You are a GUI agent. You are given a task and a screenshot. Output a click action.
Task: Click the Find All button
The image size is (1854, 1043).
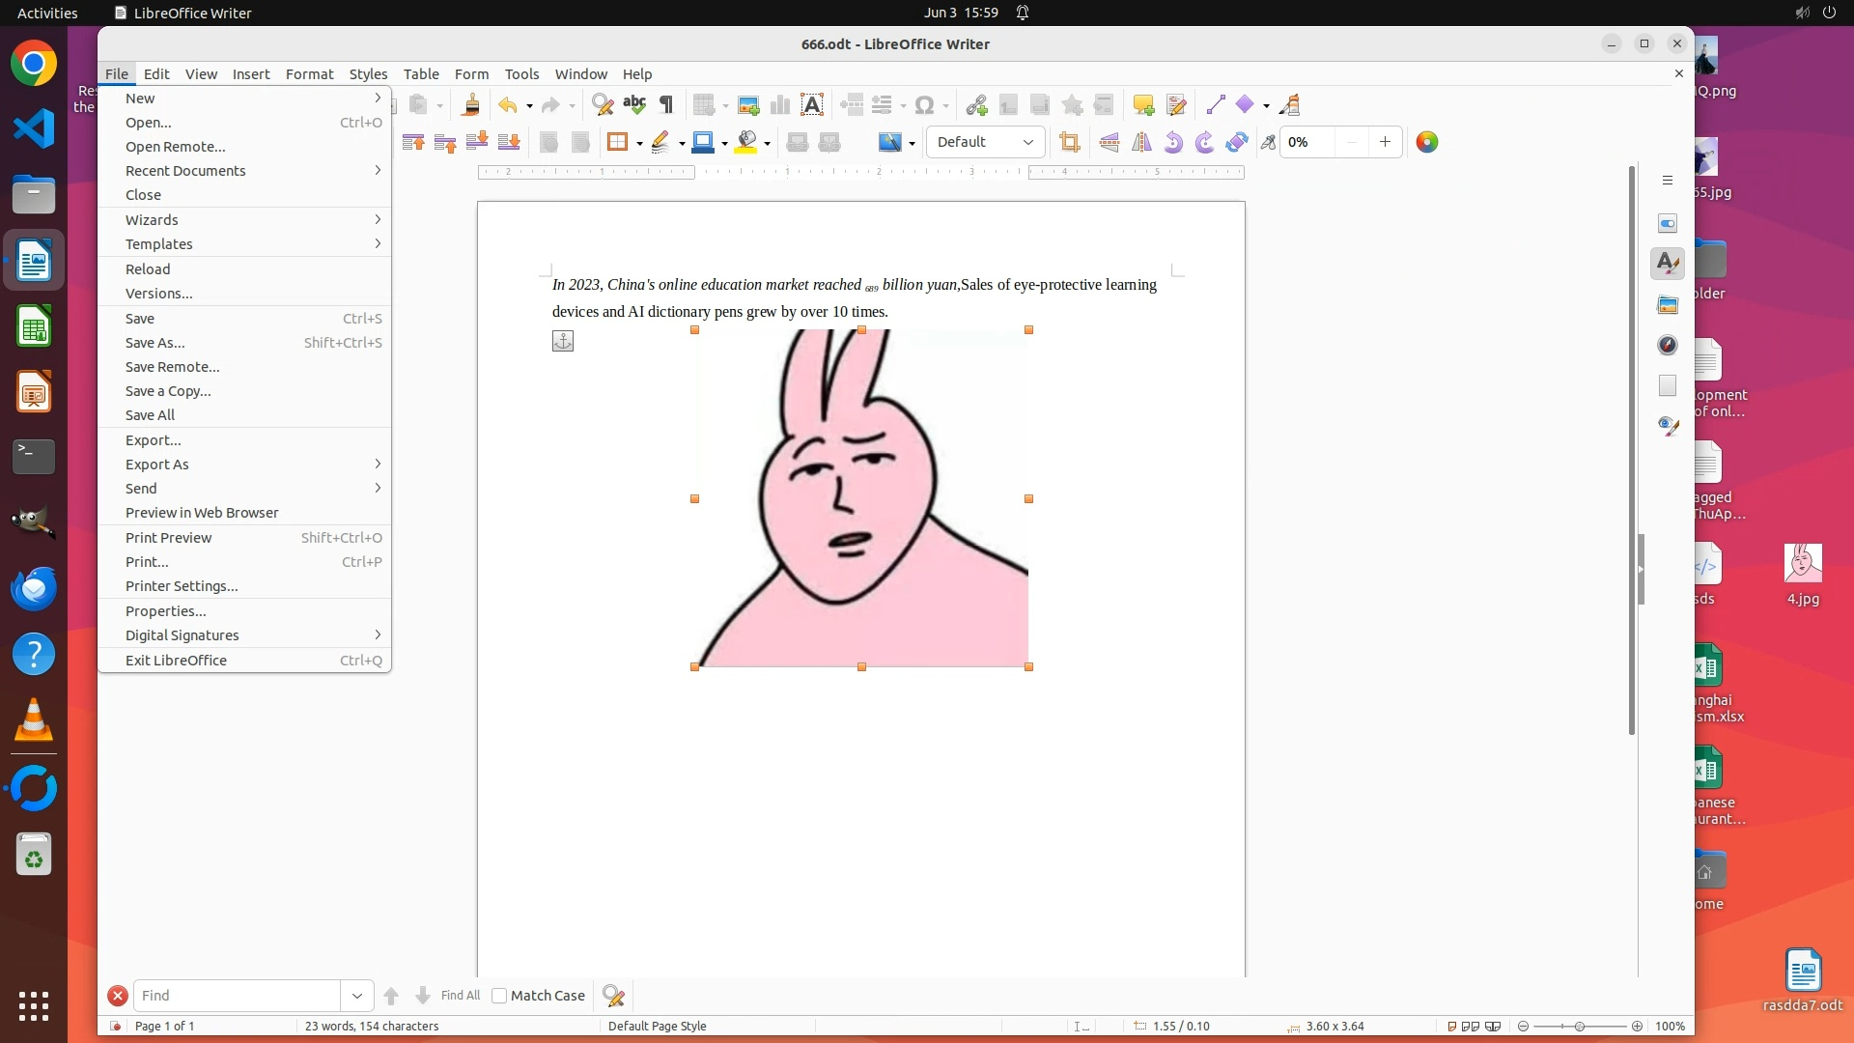(460, 996)
